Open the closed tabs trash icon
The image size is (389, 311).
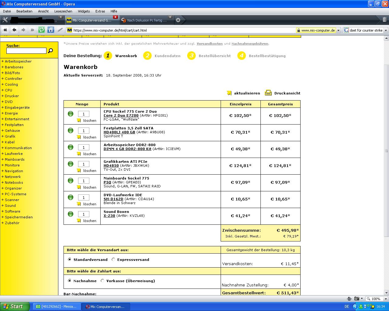click(384, 20)
